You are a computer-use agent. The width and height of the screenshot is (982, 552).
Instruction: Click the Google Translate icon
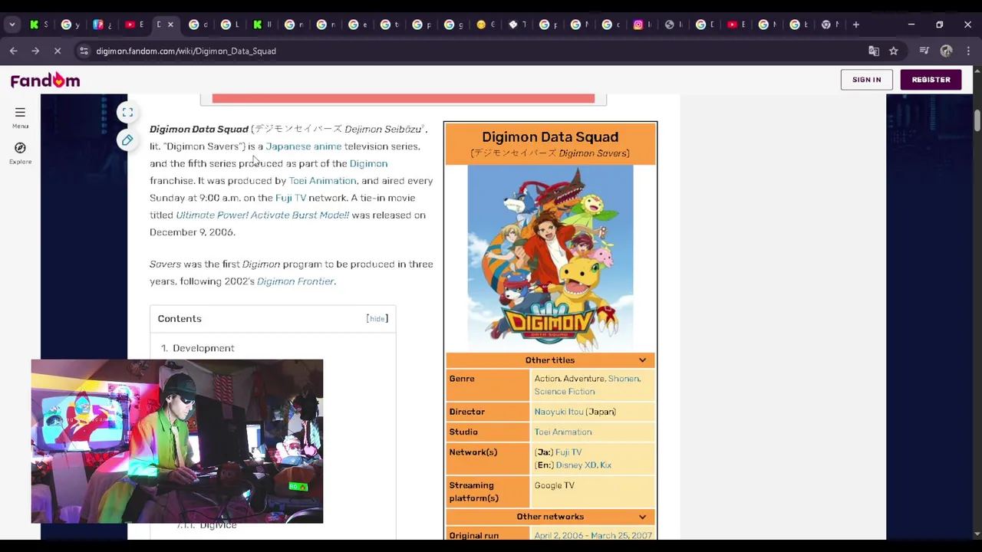click(x=873, y=51)
